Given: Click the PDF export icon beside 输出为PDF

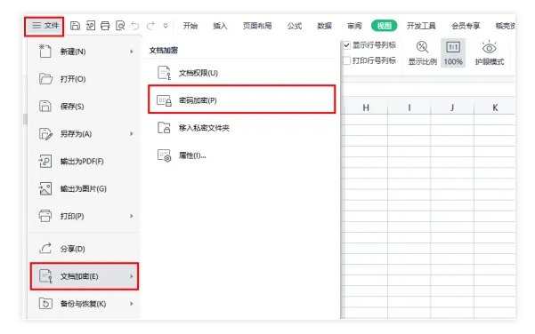Looking at the screenshot, I should tap(45, 161).
